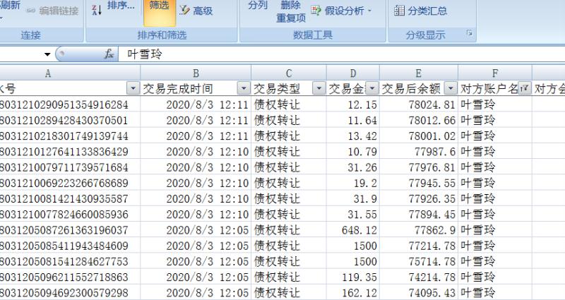565x300 pixels.
Task: Open Advanced filter (高级)
Action: point(196,11)
